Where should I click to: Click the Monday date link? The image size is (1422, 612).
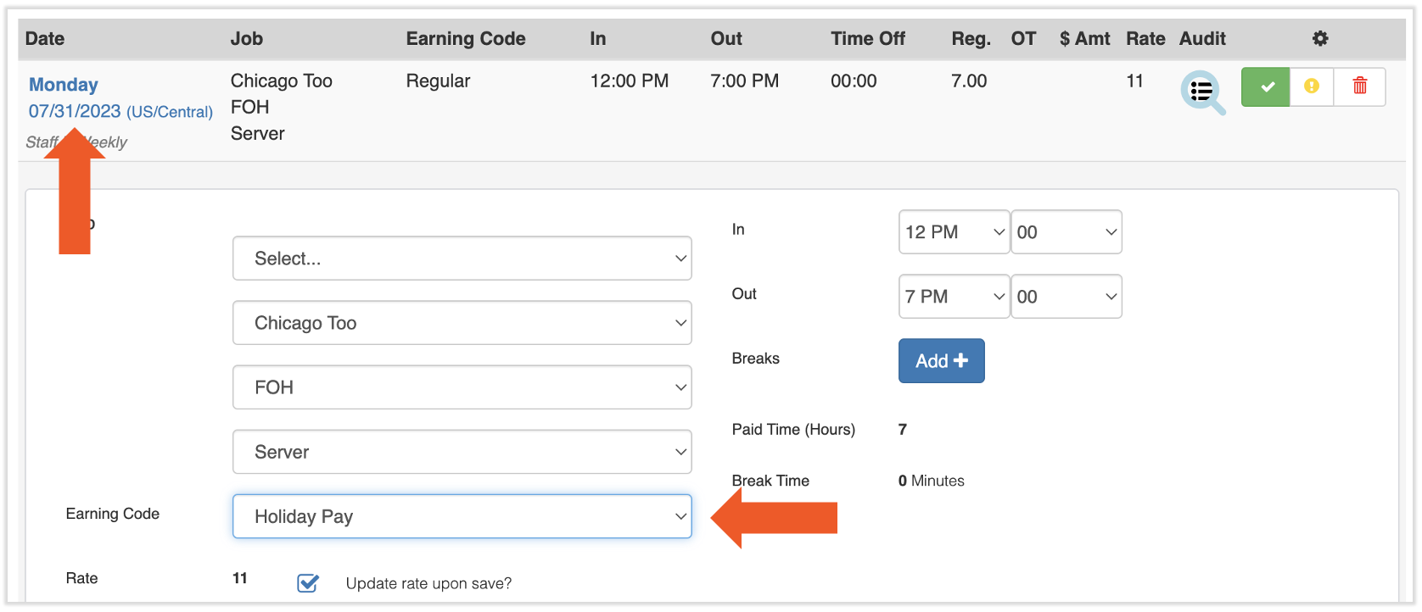point(64,85)
